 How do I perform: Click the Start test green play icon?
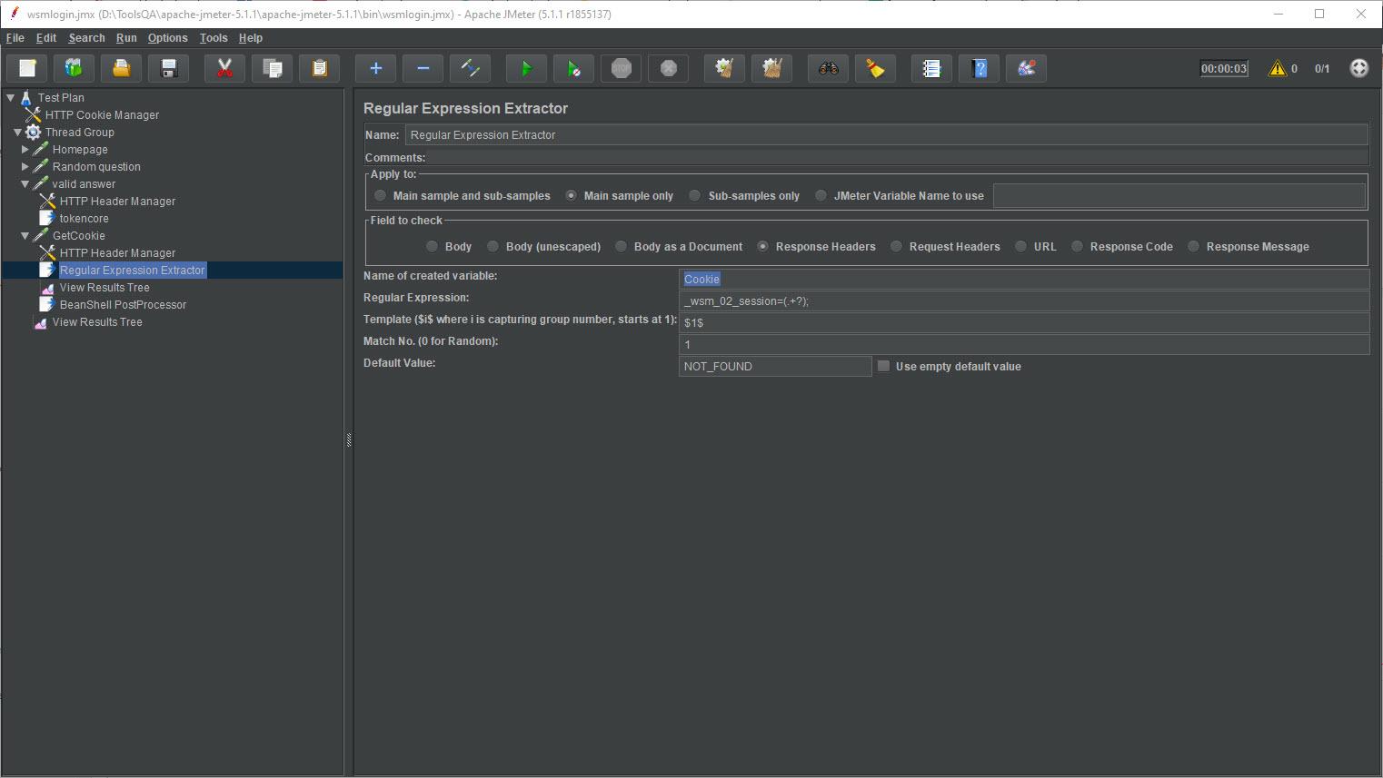tap(525, 69)
